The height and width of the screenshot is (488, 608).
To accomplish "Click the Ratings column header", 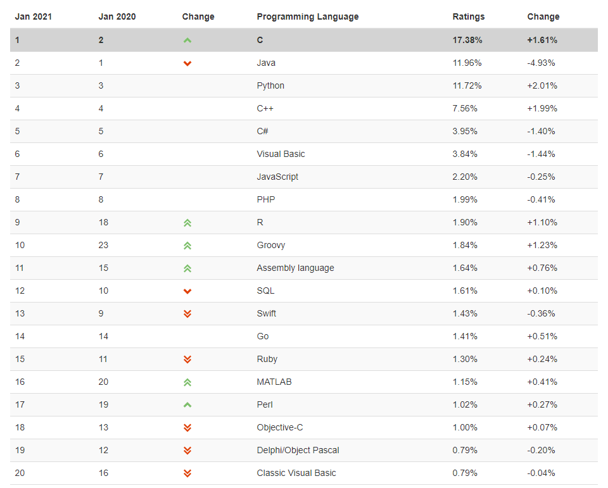I will point(469,16).
